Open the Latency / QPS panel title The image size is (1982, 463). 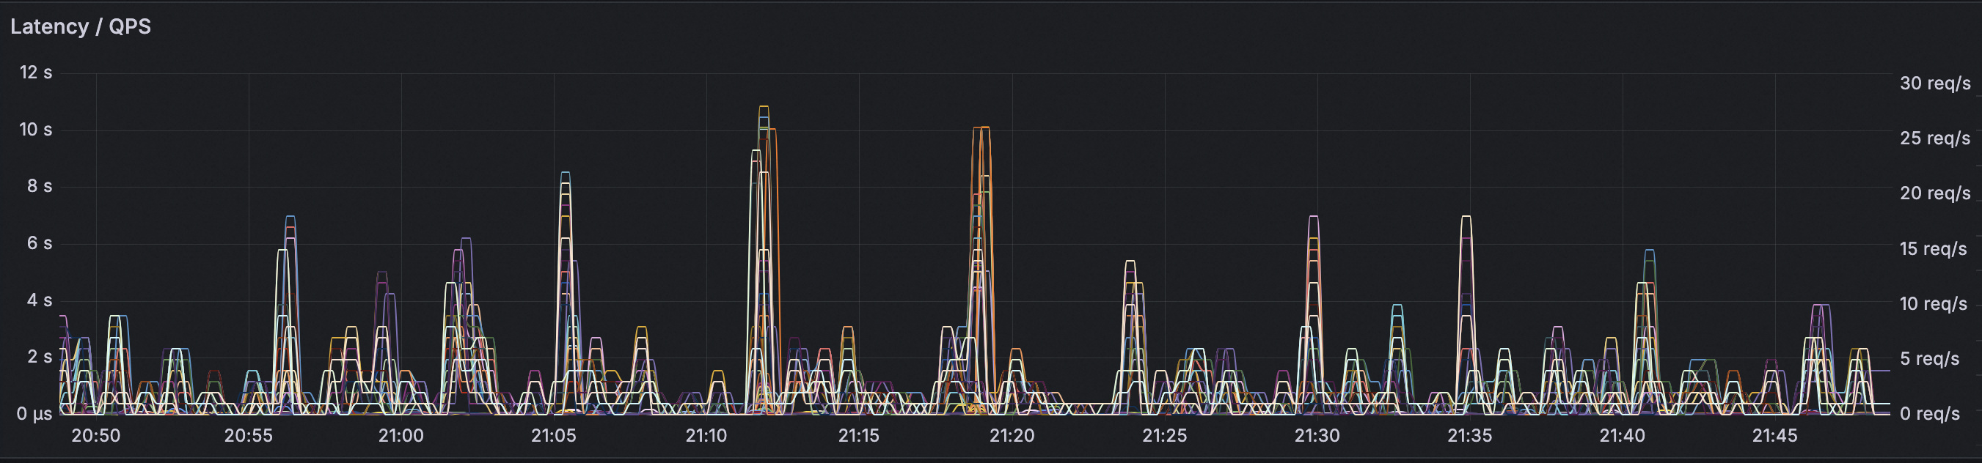click(81, 27)
